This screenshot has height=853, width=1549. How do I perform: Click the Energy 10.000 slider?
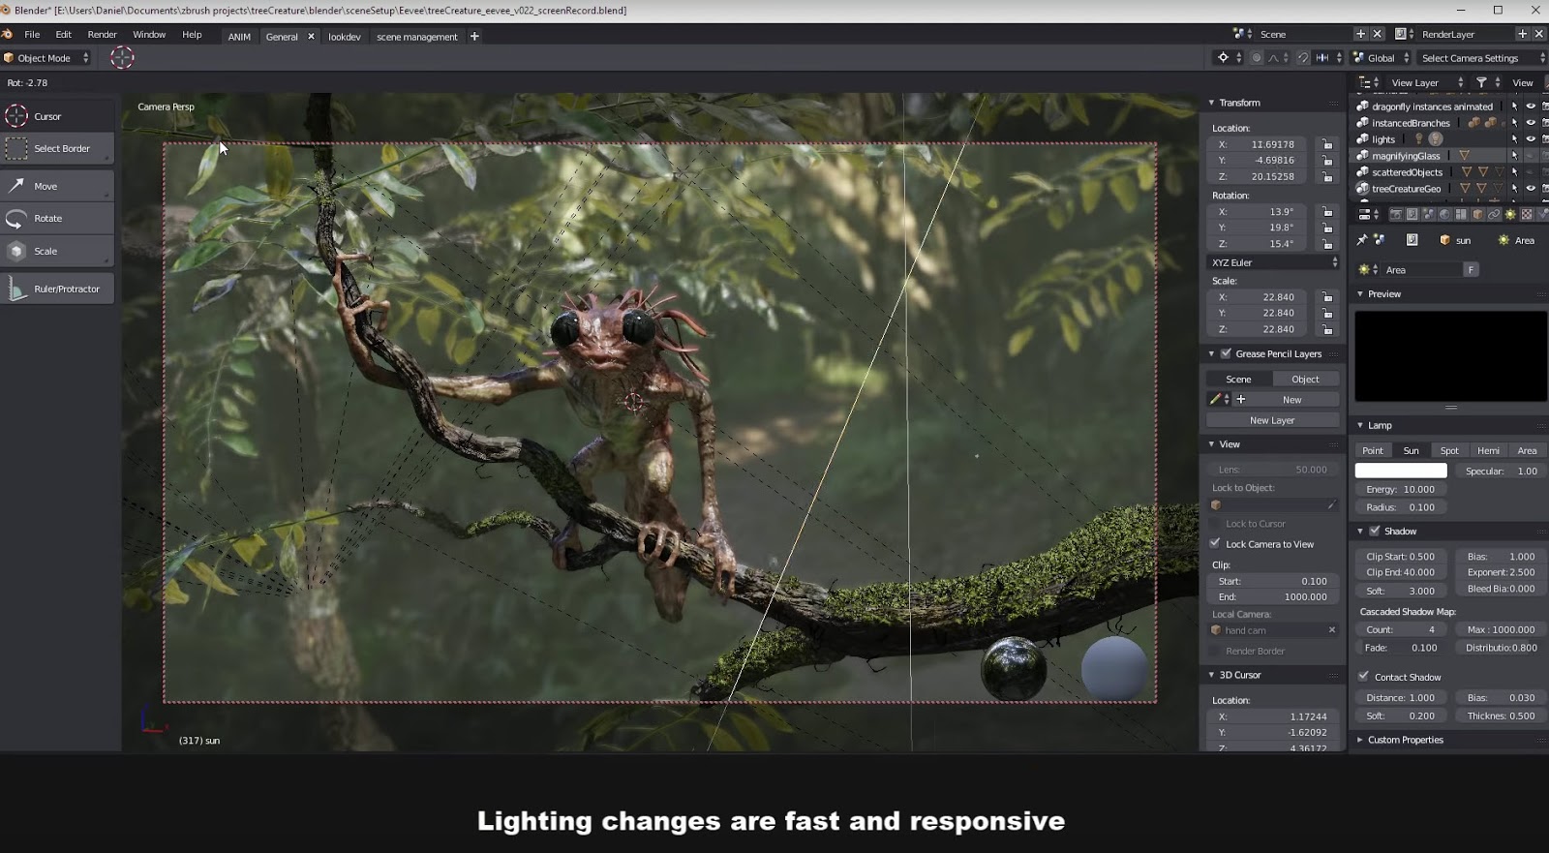click(x=1401, y=490)
